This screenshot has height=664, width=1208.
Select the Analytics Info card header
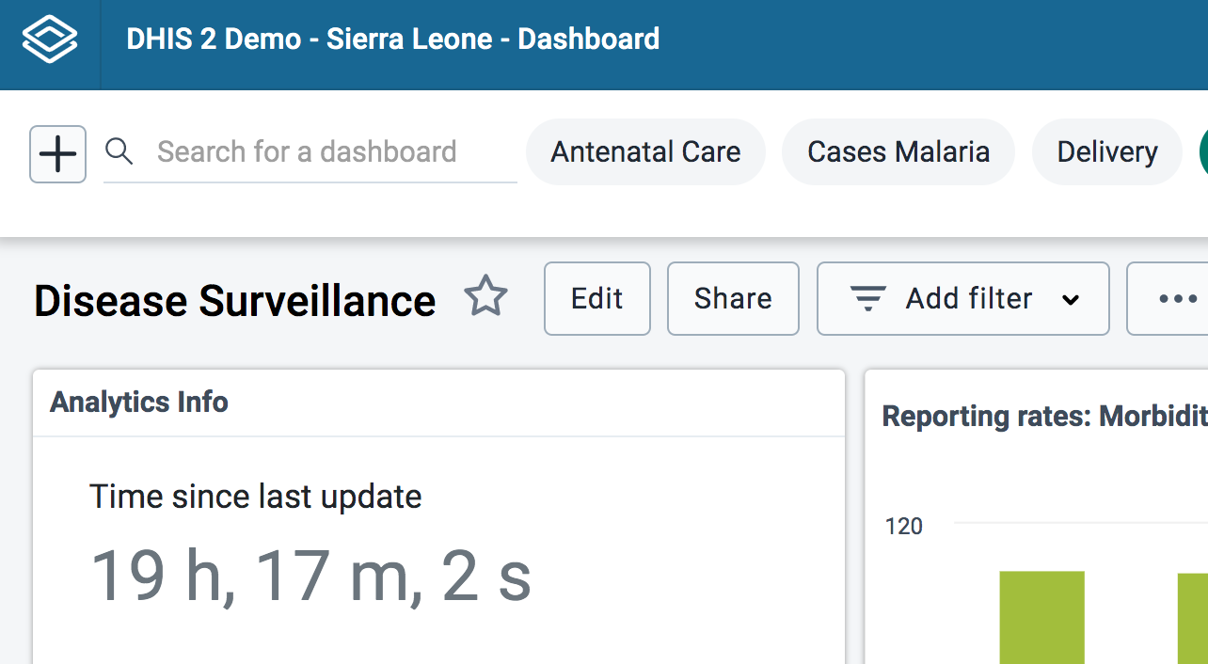[x=139, y=403]
